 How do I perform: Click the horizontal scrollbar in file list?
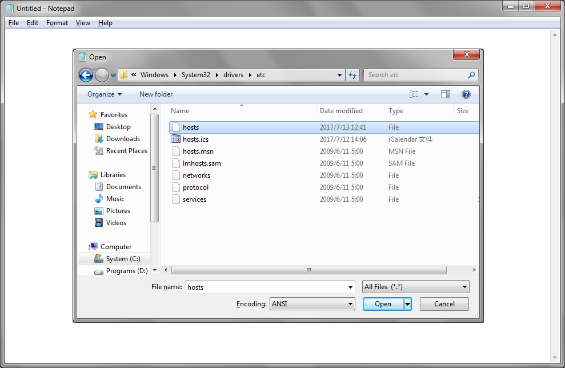coord(309,270)
